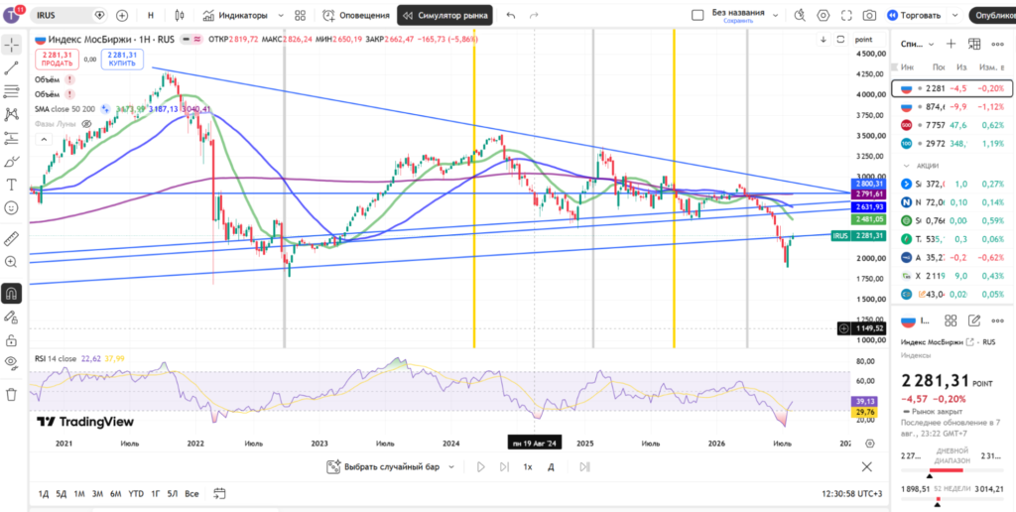Image resolution: width=1016 pixels, height=512 pixels.
Task: Play the market replay
Action: (481, 466)
